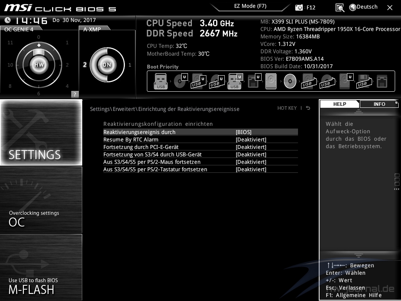Screen dimensions: 401x301
Task: Click the OC Genie question mark help icon
Action: 75,94
